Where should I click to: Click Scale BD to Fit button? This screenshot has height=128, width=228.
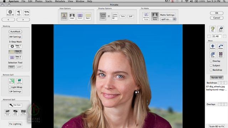[x=217, y=127]
